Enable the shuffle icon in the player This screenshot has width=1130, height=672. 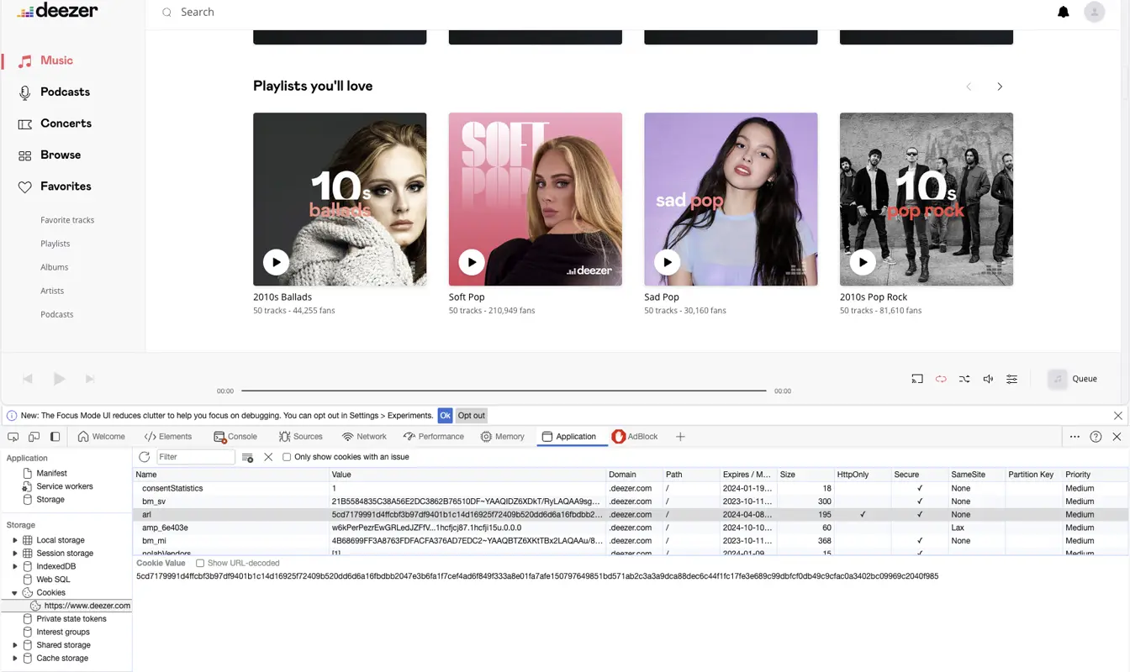(x=964, y=379)
